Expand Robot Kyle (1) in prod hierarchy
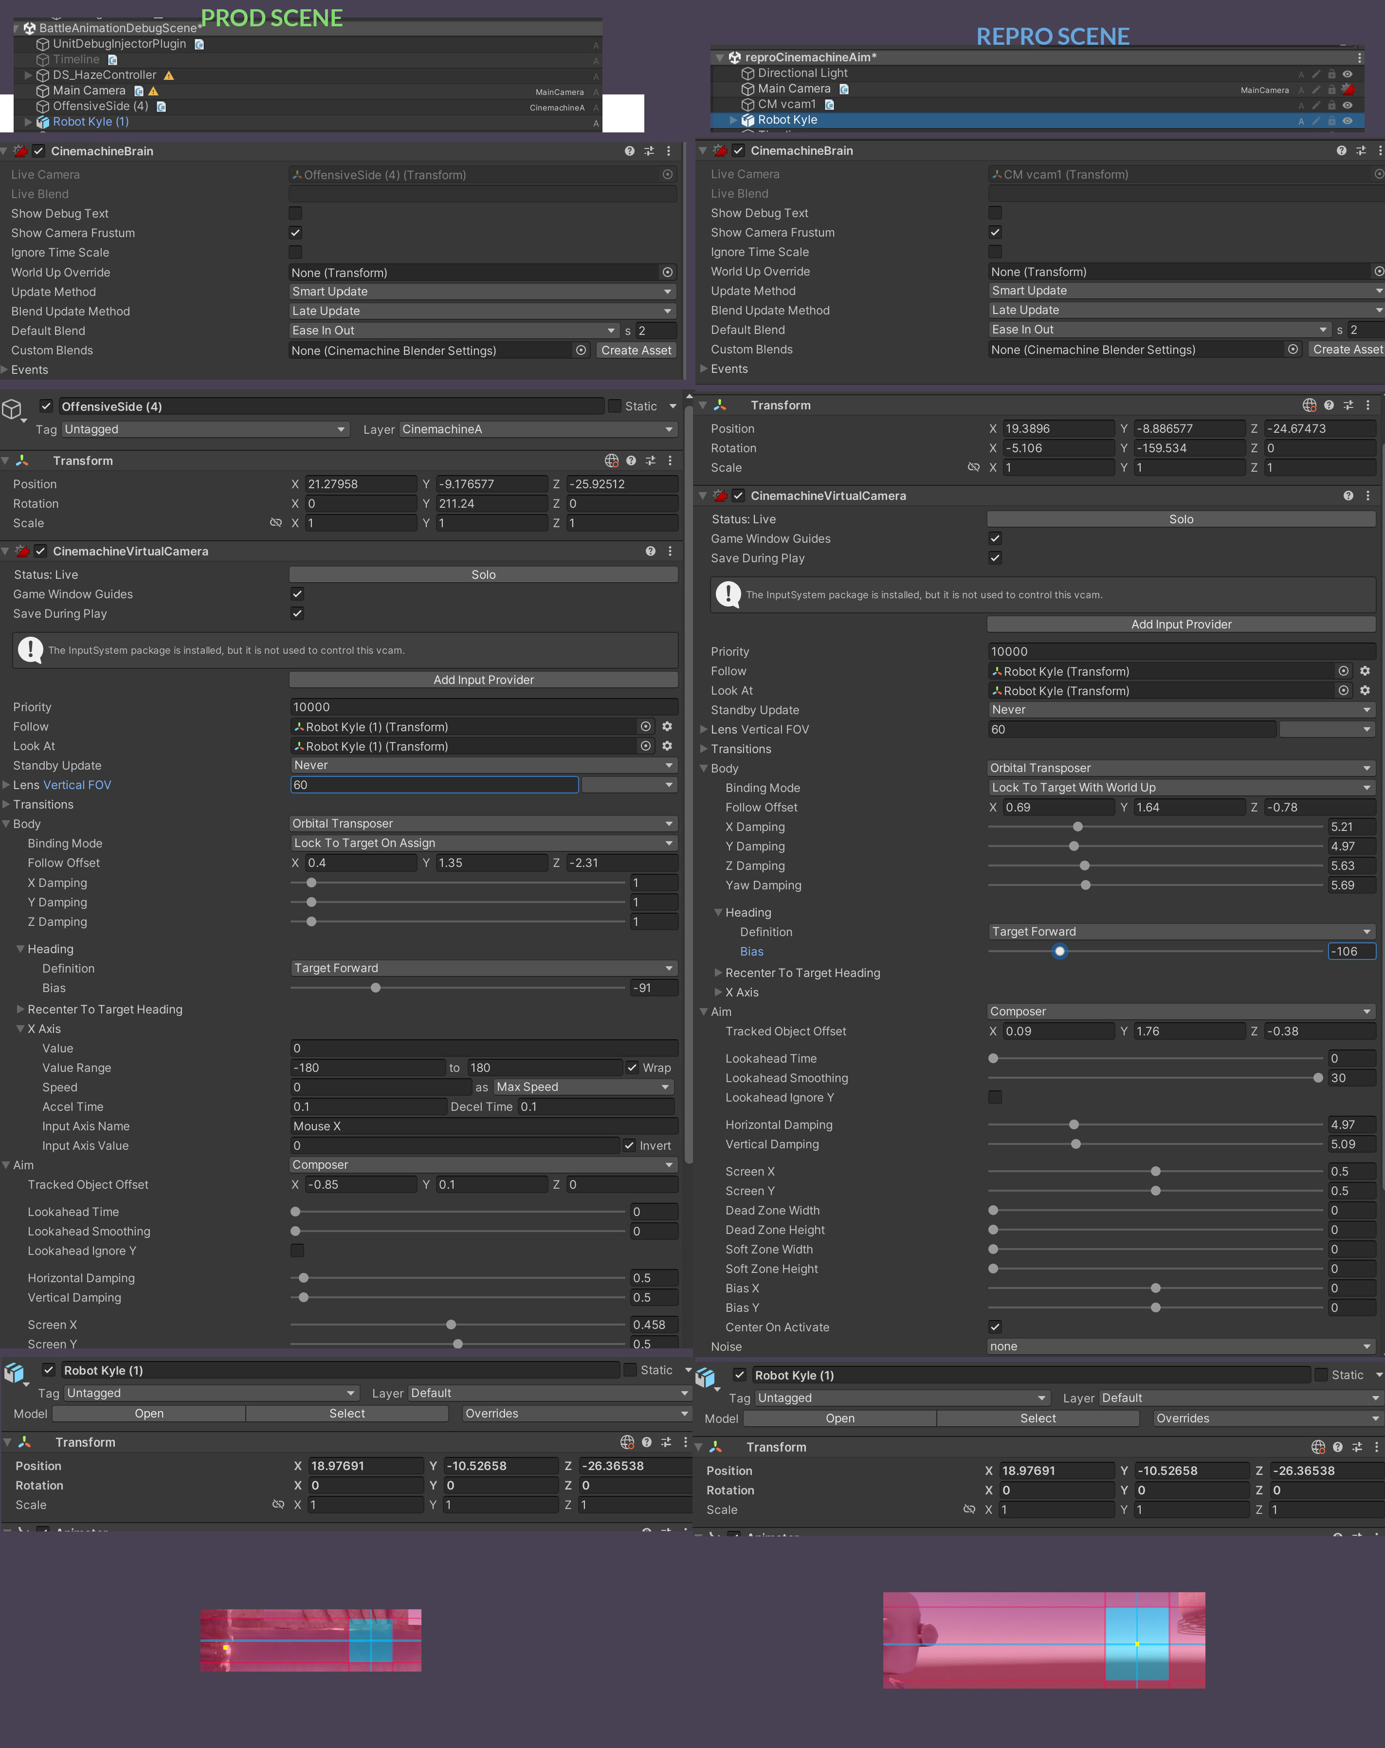 click(x=28, y=123)
